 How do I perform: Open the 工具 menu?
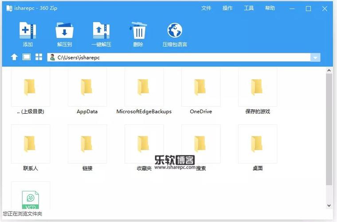coord(249,8)
